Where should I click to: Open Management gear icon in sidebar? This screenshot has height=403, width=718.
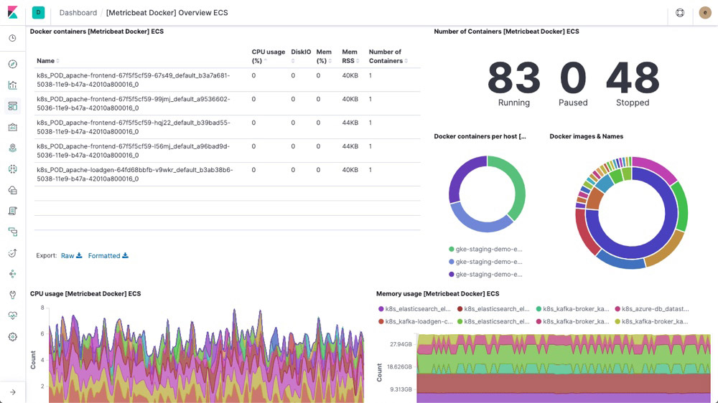(x=13, y=337)
